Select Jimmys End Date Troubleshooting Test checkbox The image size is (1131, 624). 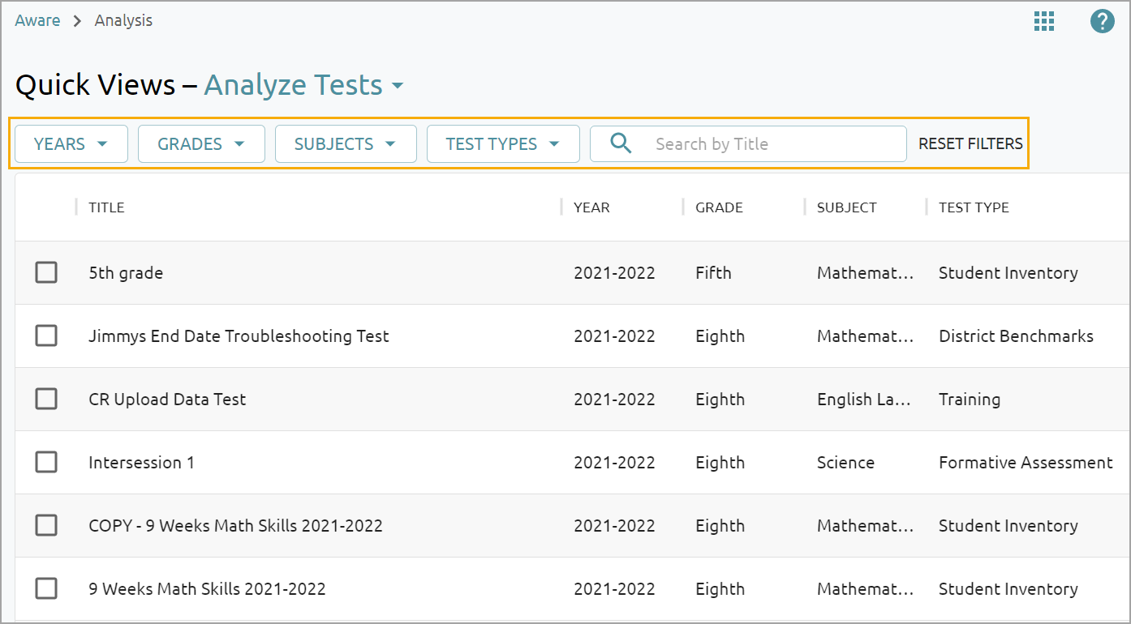click(46, 336)
